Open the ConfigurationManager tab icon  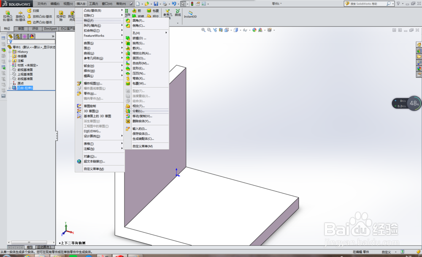point(24,36)
